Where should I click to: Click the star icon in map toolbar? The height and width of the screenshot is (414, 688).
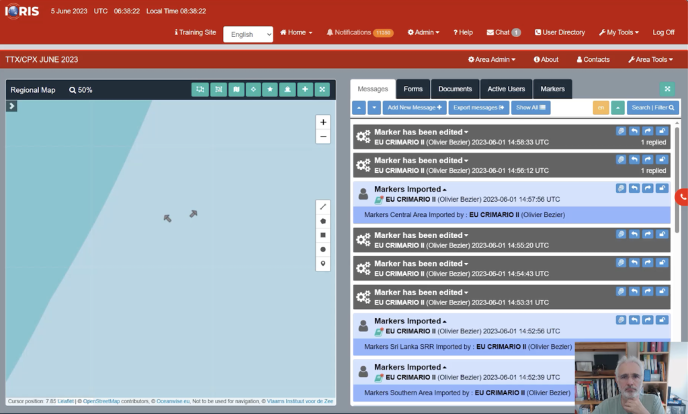(x=270, y=89)
